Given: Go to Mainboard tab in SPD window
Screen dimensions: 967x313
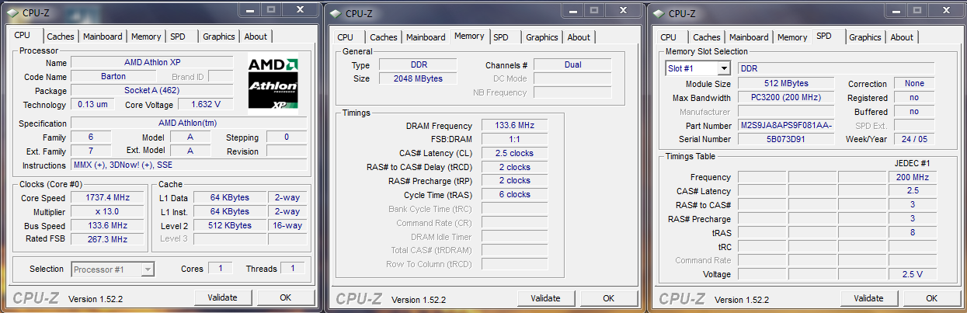Looking at the screenshot, I should (x=749, y=37).
